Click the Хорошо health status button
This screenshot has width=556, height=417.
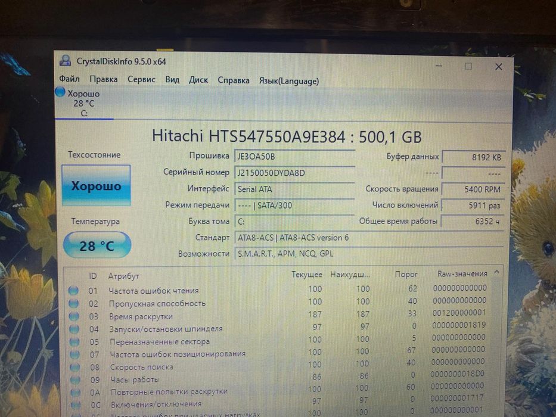click(96, 185)
